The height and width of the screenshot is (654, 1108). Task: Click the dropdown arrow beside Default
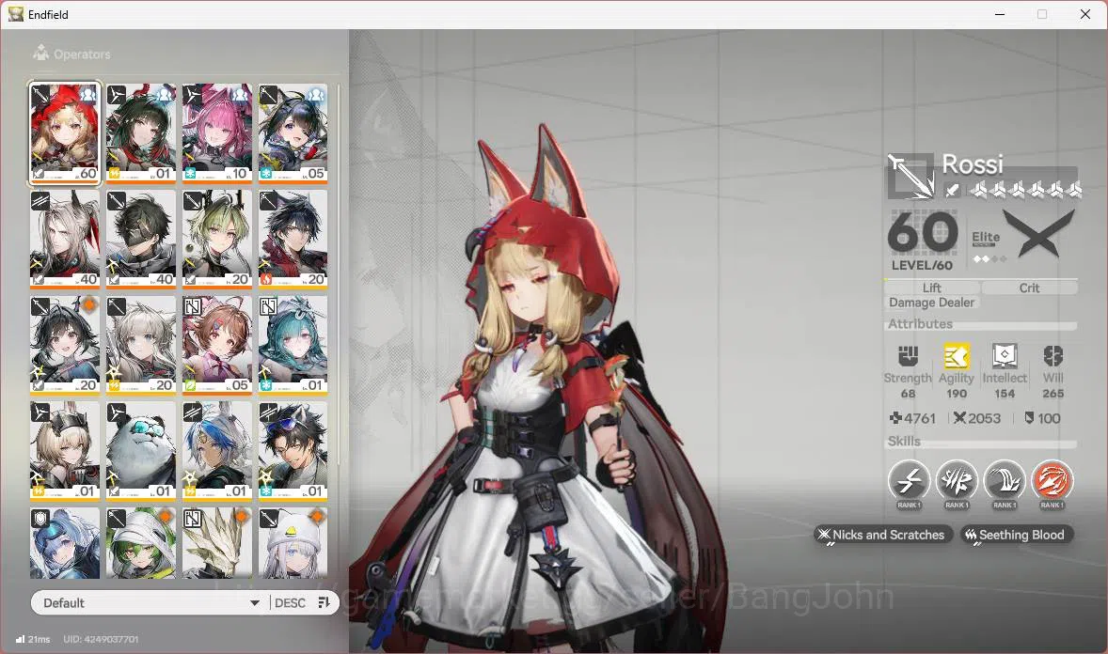254,603
